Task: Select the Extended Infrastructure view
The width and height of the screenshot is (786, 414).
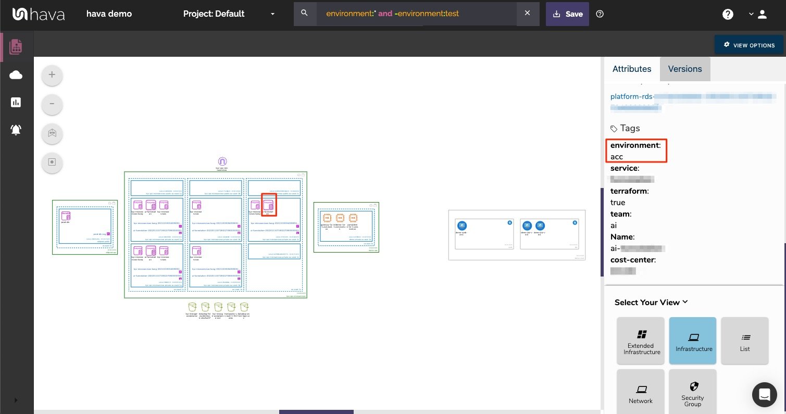Action: (641, 340)
